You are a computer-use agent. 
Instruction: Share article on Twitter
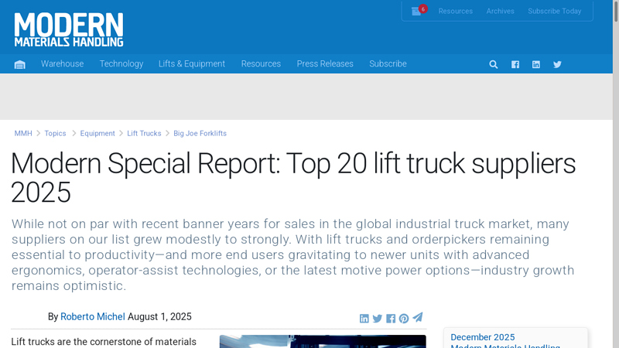pos(378,319)
